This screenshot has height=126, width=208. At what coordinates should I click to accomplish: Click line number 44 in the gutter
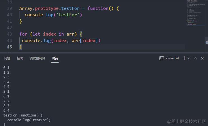click(10, 40)
